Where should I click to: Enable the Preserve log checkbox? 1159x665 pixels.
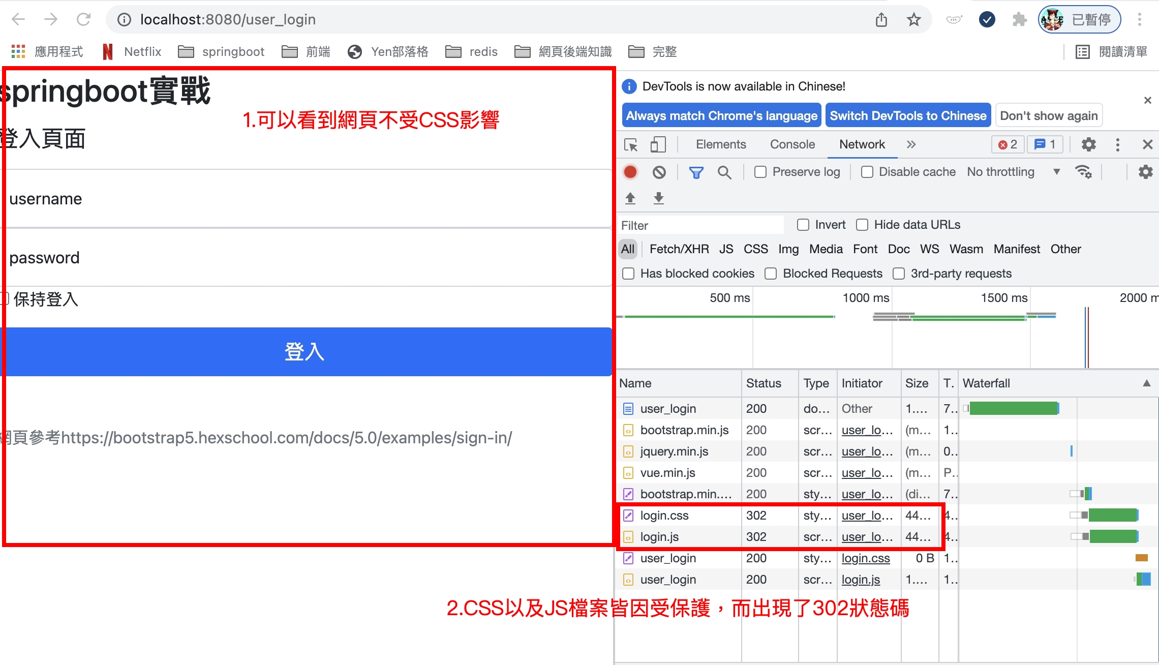pyautogui.click(x=760, y=172)
